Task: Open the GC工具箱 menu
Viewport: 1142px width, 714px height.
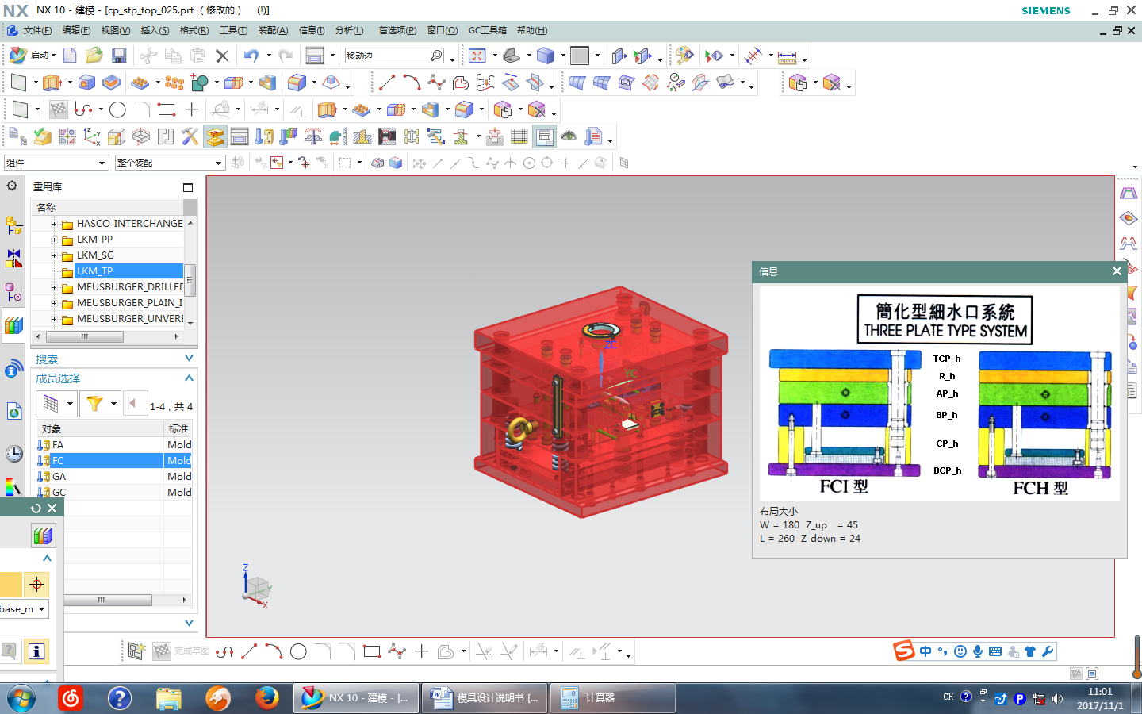Action: [x=487, y=30]
